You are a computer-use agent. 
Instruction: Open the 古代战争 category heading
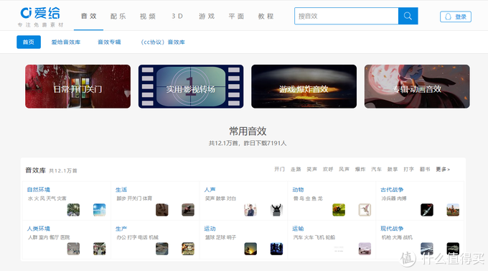(392, 190)
